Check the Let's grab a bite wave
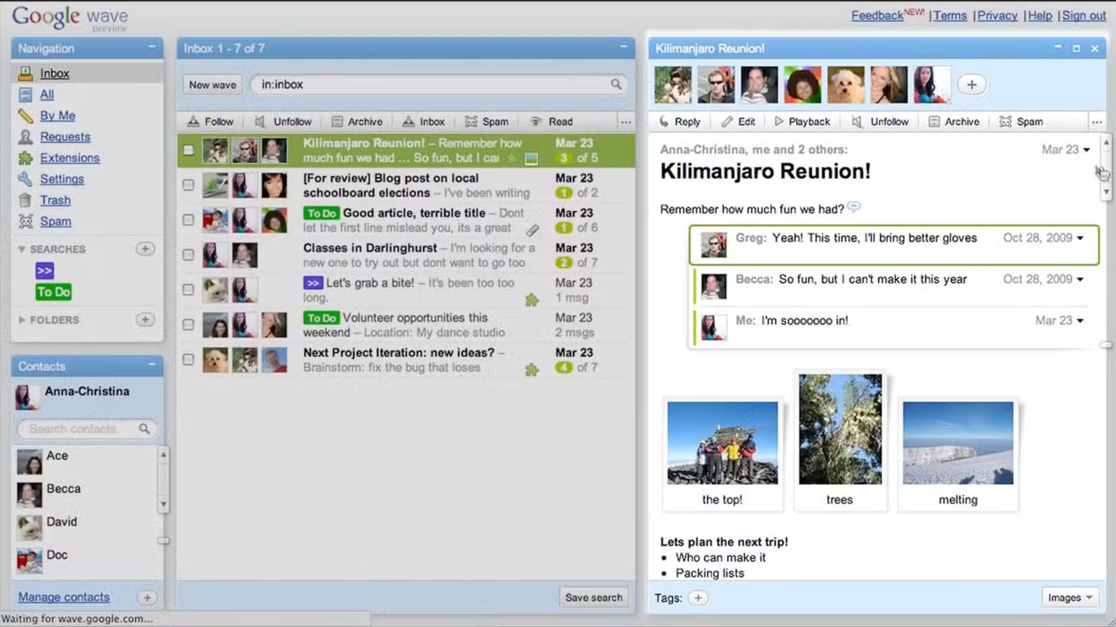The image size is (1116, 627). 188,290
